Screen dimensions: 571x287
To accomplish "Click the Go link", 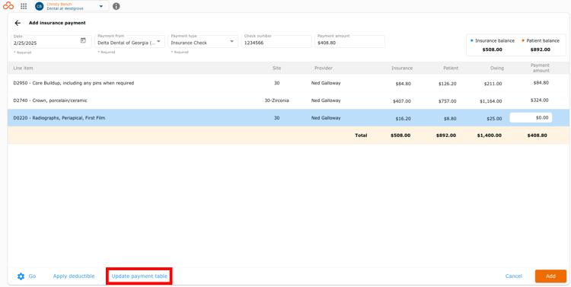I will point(32,276).
